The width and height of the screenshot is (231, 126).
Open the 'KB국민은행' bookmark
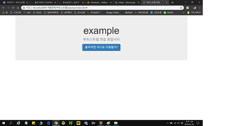(x=141, y=12)
